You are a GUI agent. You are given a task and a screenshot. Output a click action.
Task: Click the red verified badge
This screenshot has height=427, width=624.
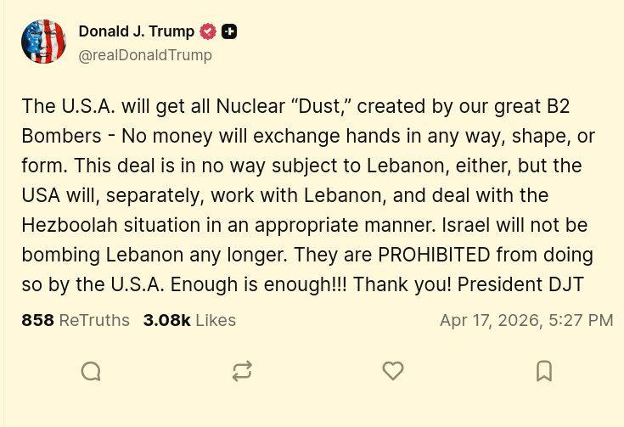coord(208,32)
